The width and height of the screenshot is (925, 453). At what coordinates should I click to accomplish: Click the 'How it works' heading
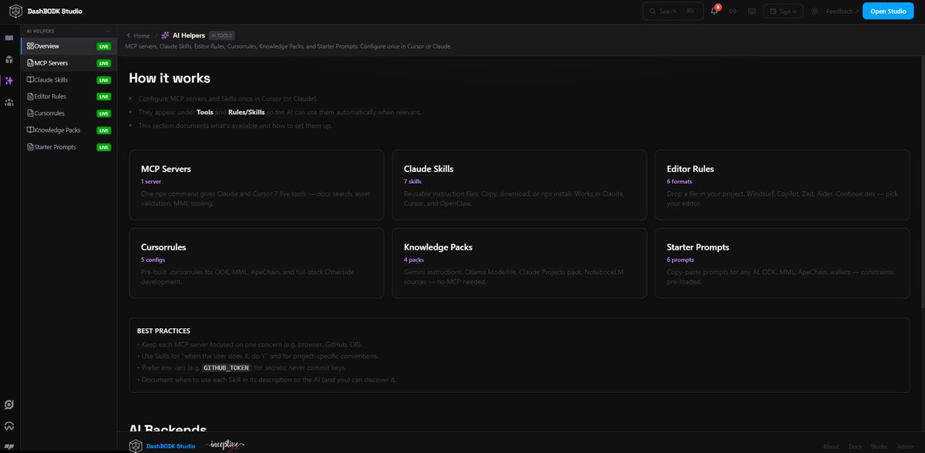(170, 78)
